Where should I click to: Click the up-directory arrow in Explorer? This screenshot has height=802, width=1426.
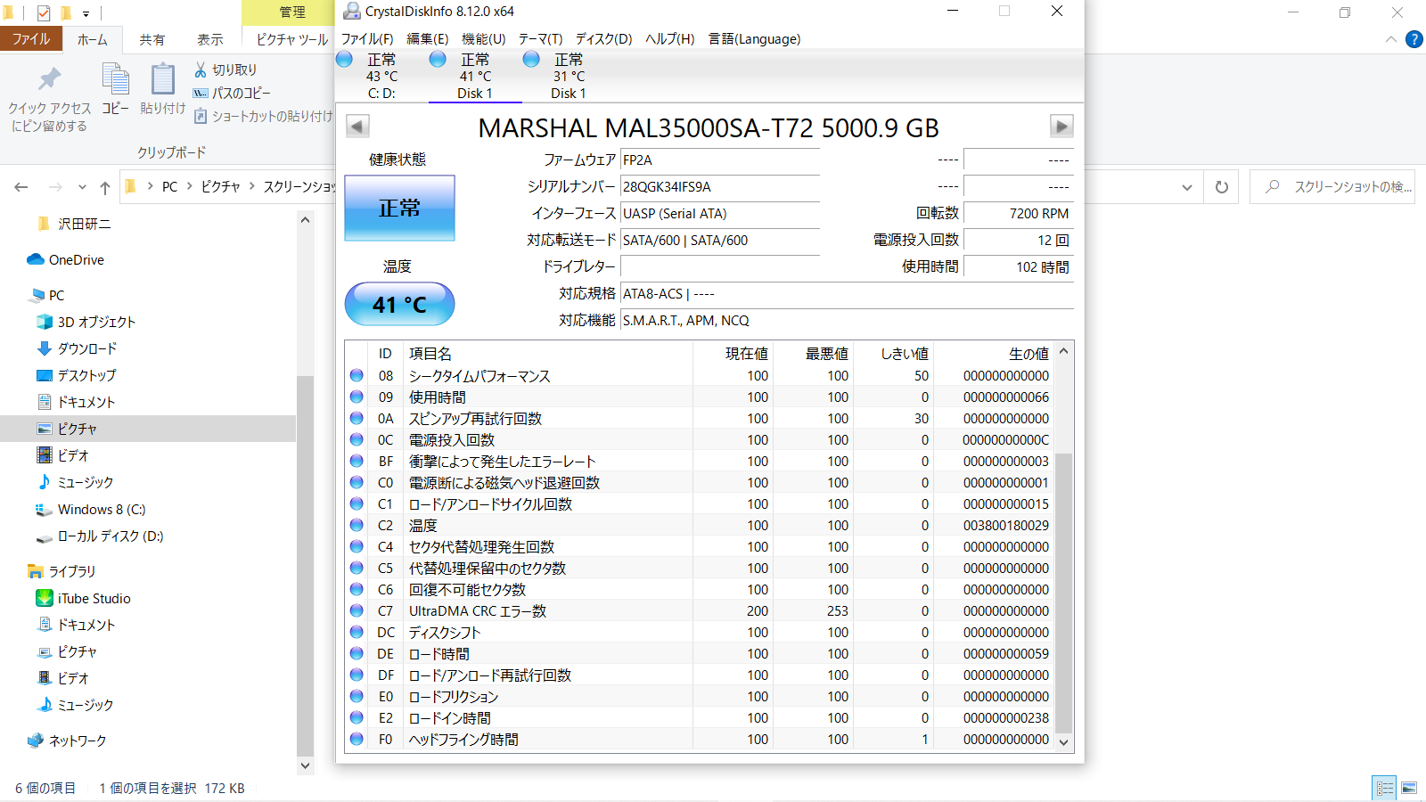pos(105,187)
